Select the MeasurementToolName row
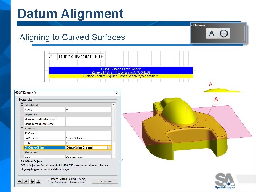256x192 pixels. (68, 124)
